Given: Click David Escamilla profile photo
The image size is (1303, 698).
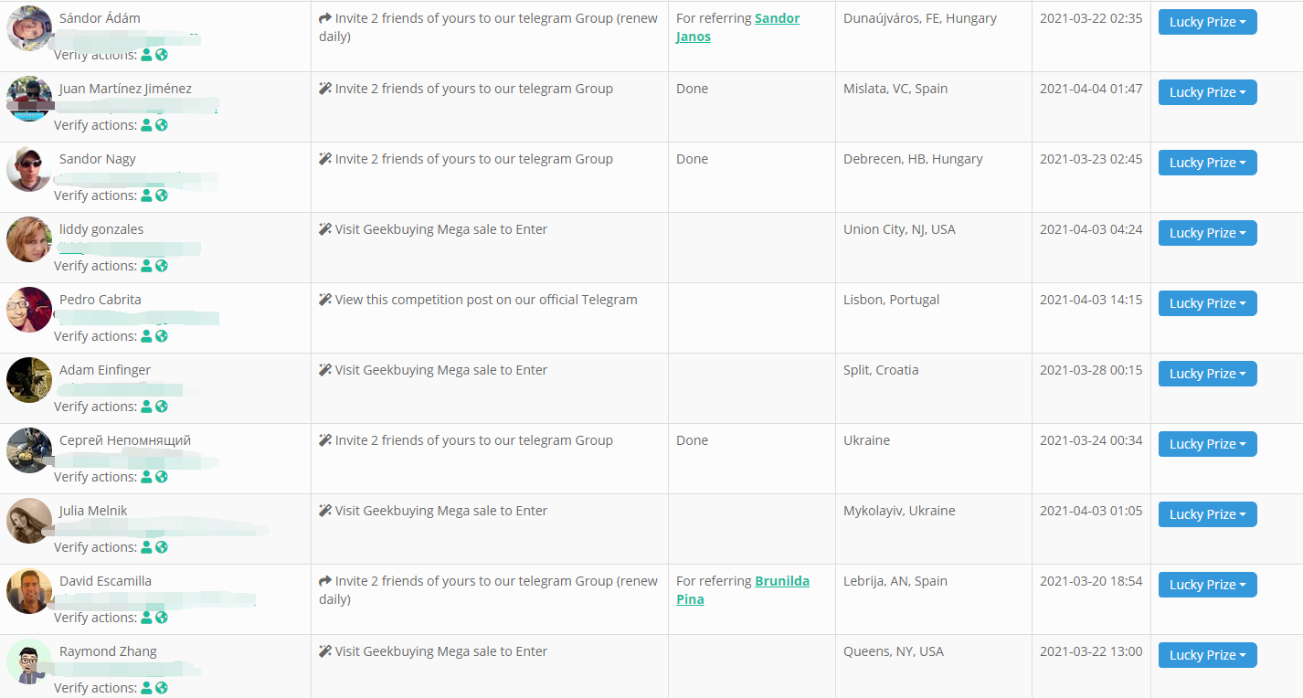Looking at the screenshot, I should 29,591.
